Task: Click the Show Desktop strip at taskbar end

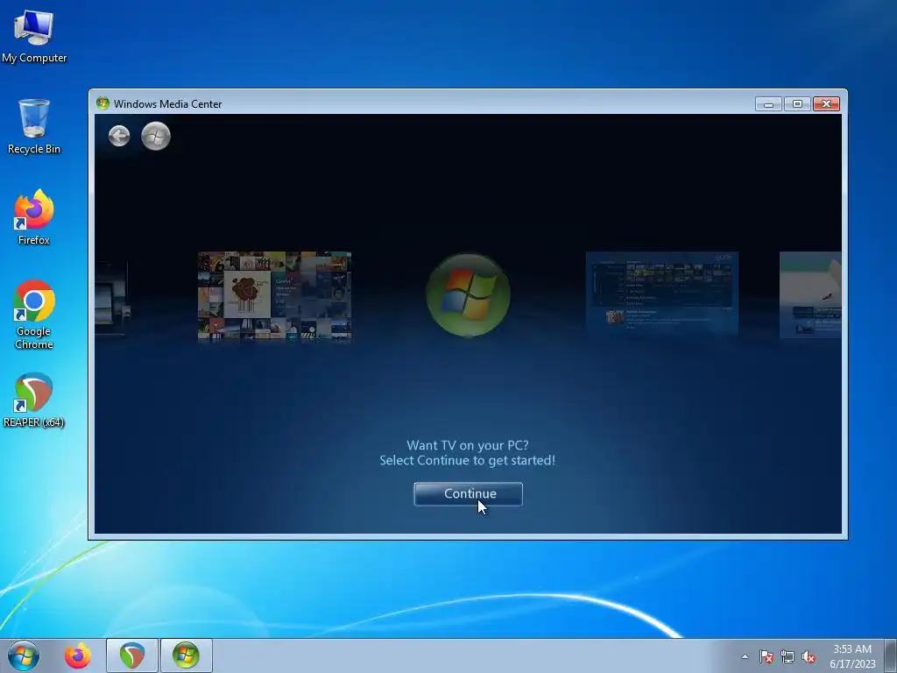Action: point(891,655)
